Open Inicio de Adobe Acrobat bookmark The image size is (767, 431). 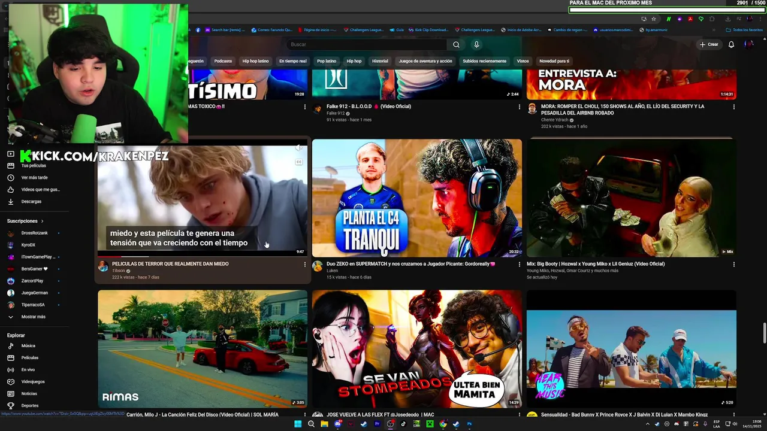coord(521,30)
